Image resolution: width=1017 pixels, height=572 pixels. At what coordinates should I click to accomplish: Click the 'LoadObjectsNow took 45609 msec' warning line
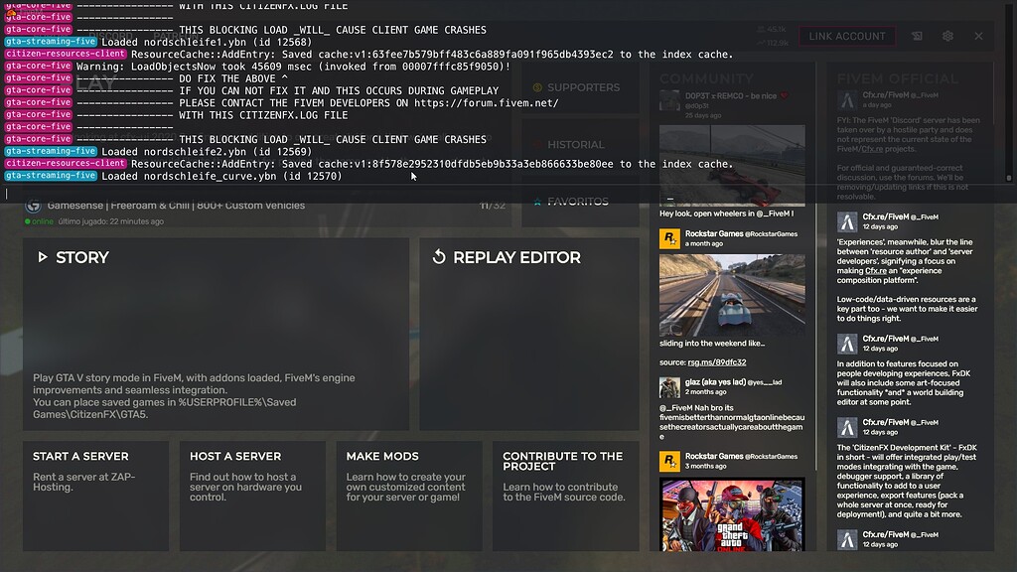(293, 67)
